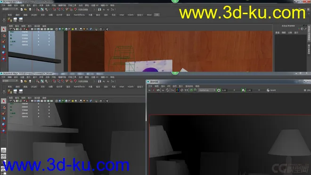
Task: Expand the menu set dropdown in the upper Maya window
Action: tap(10, 9)
